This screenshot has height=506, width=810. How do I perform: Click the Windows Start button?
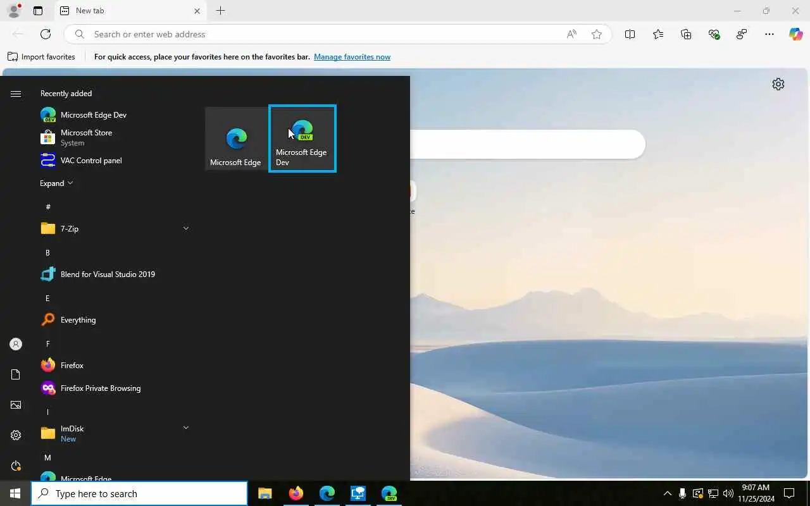[x=15, y=493]
